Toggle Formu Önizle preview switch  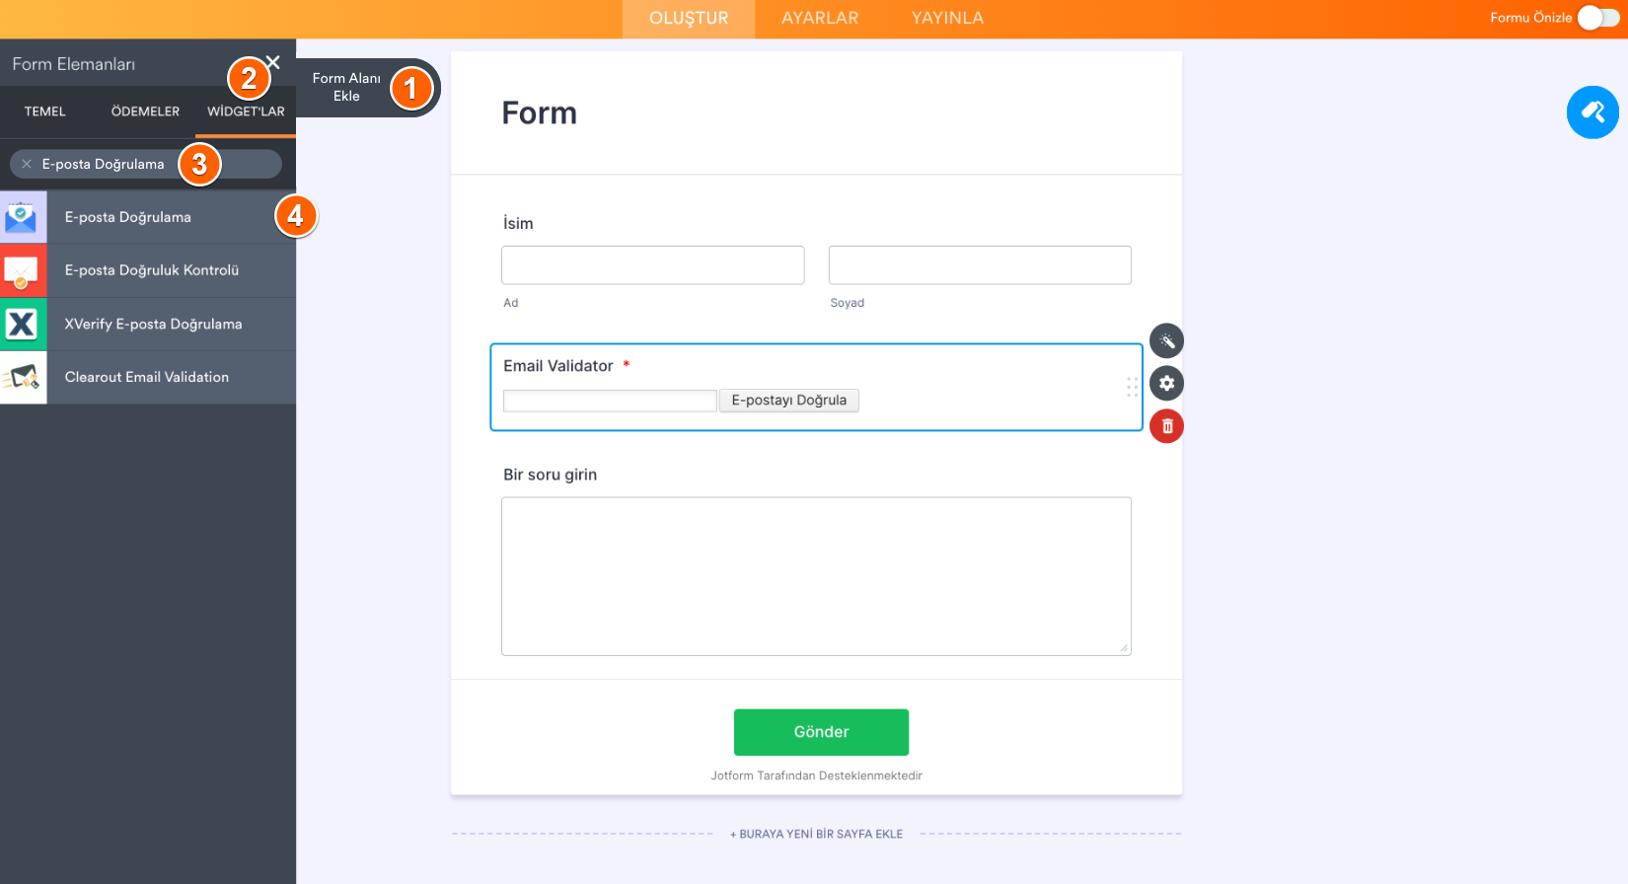pyautogui.click(x=1597, y=18)
